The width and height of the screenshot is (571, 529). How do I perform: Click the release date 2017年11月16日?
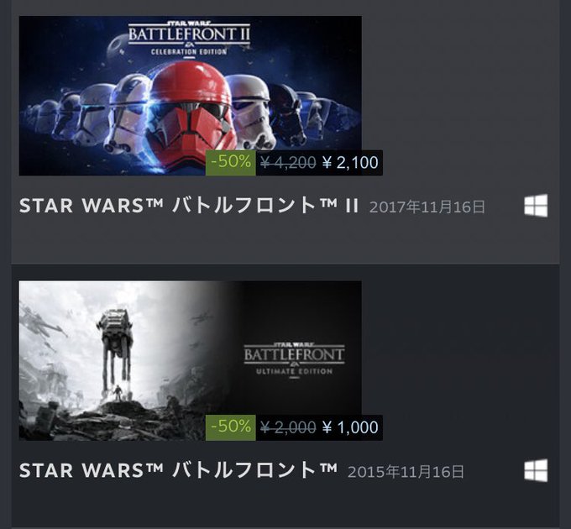(427, 207)
